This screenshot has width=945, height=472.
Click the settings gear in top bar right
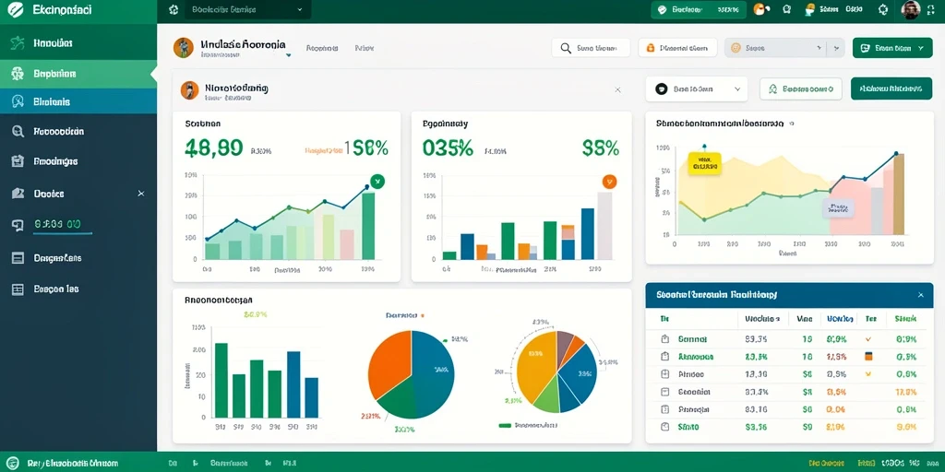point(883,9)
